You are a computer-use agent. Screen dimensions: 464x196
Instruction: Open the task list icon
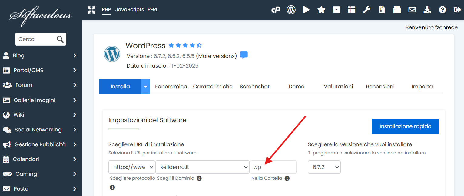[x=351, y=10]
